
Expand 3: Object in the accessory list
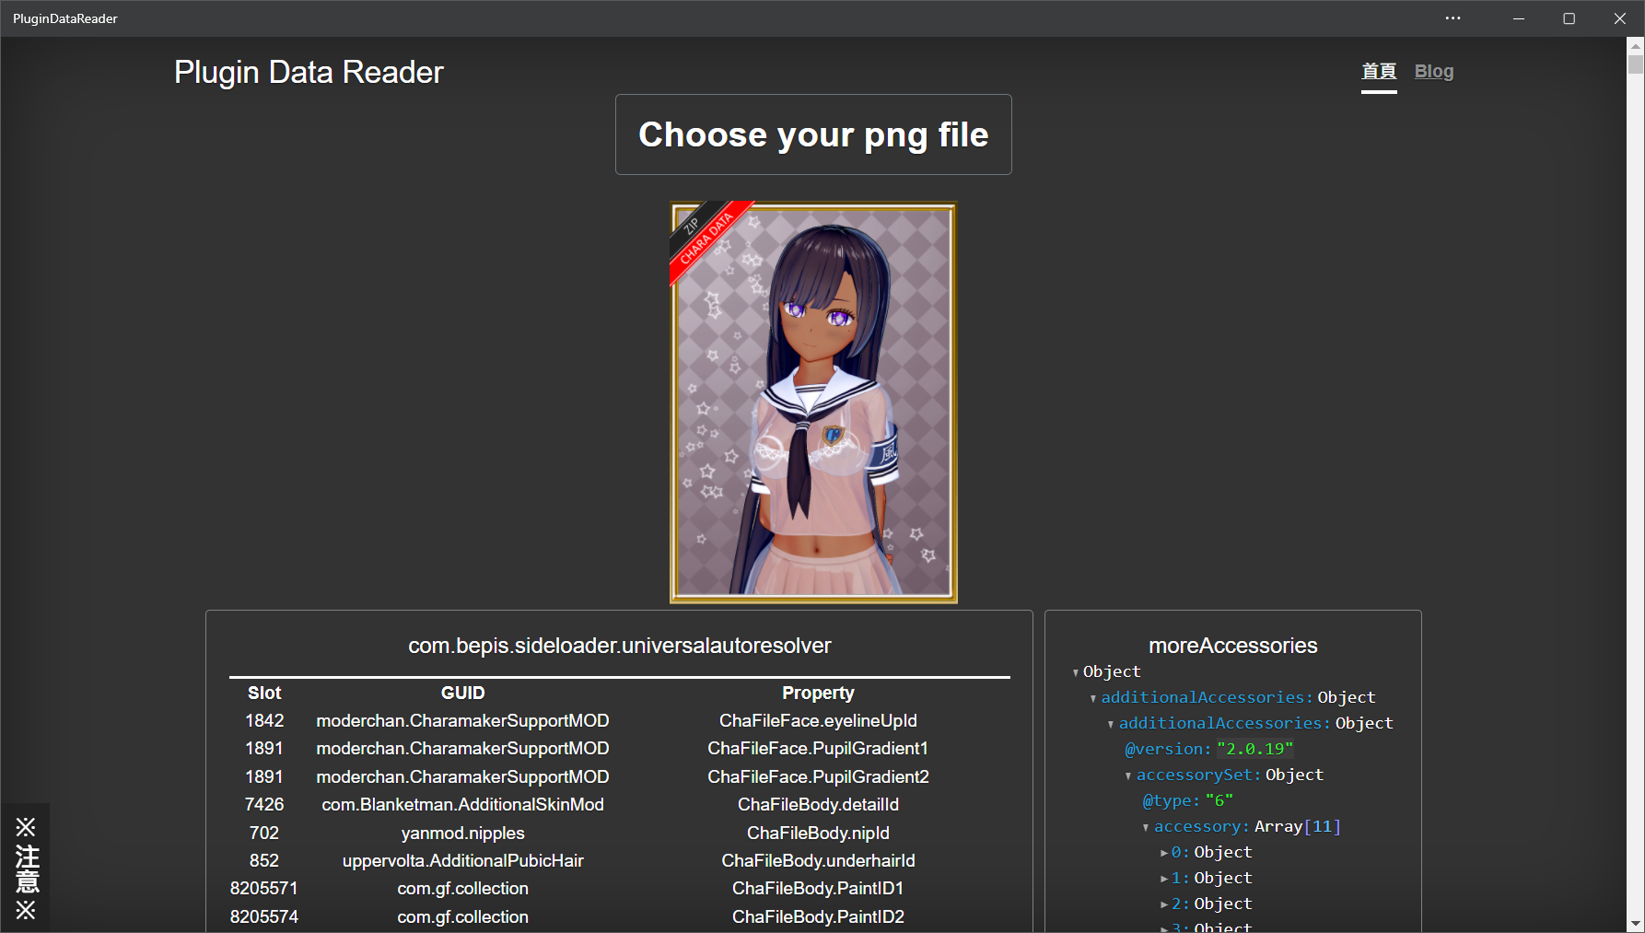1164,927
